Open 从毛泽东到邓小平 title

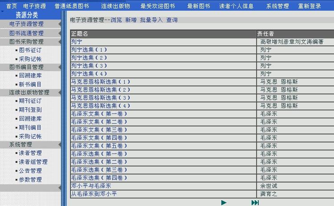(94, 194)
